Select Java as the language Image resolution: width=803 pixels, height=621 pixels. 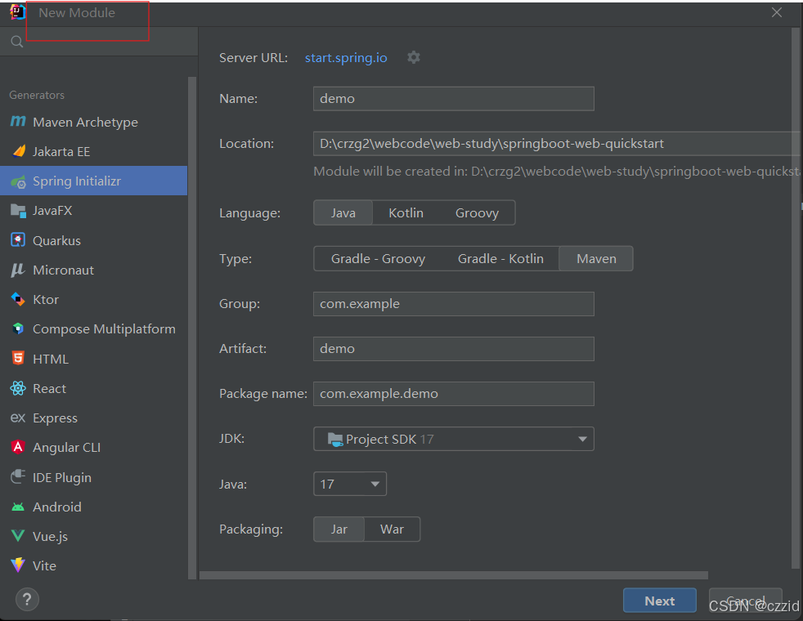click(343, 212)
